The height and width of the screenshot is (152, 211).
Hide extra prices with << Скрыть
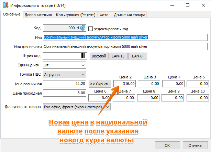point(100,84)
